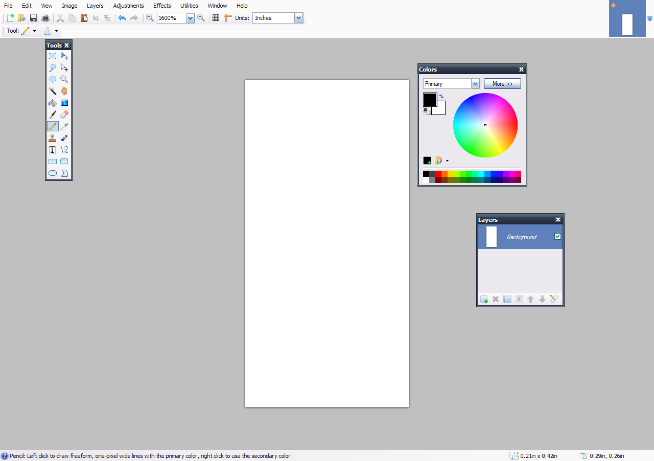
Task: Open the image list dropdown arrow
Action: tap(650, 19)
